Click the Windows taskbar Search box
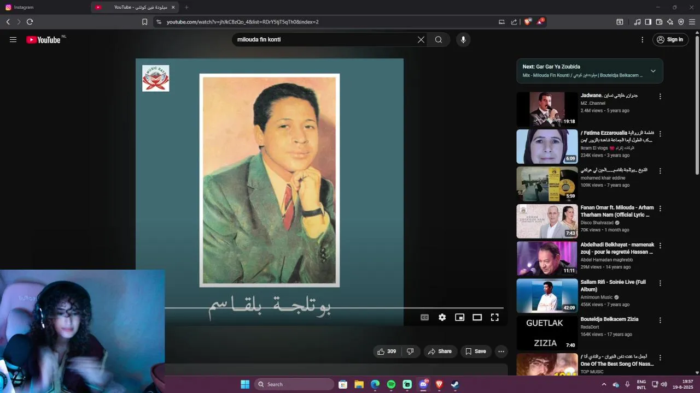The width and height of the screenshot is (700, 393). [295, 384]
